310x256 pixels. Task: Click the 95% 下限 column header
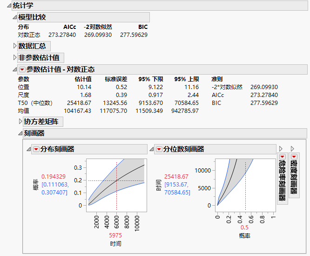point(151,79)
